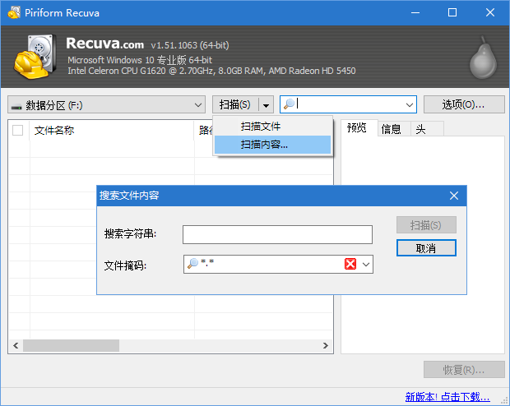
Task: Click the magnifier icon in filter box
Action: point(289,104)
